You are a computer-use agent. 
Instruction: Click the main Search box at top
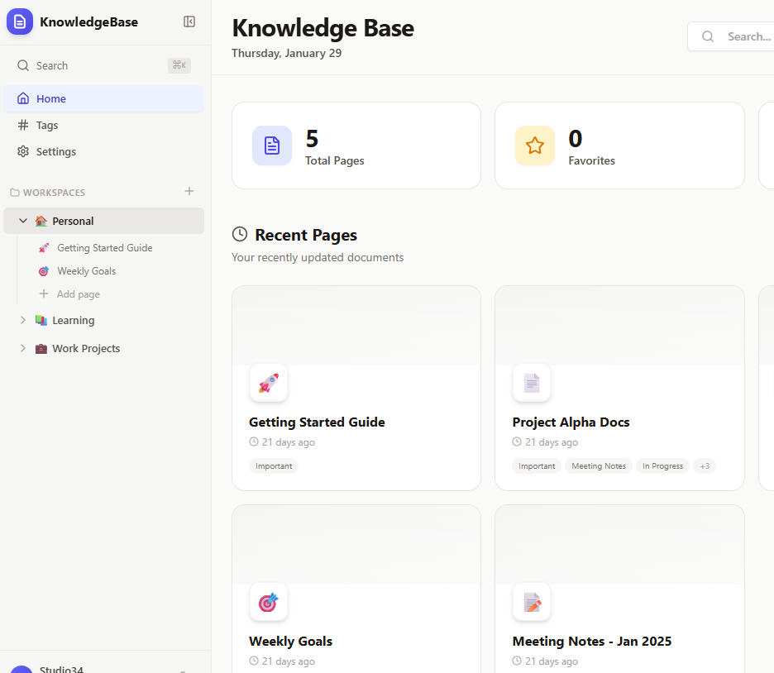coord(731,36)
